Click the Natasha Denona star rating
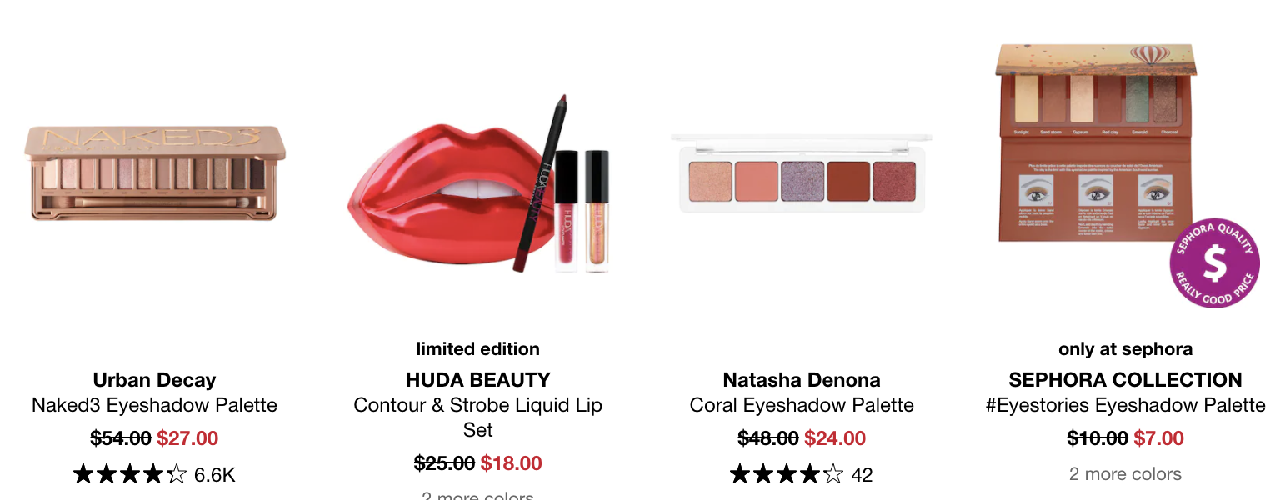Image resolution: width=1285 pixels, height=500 pixels. (x=786, y=475)
